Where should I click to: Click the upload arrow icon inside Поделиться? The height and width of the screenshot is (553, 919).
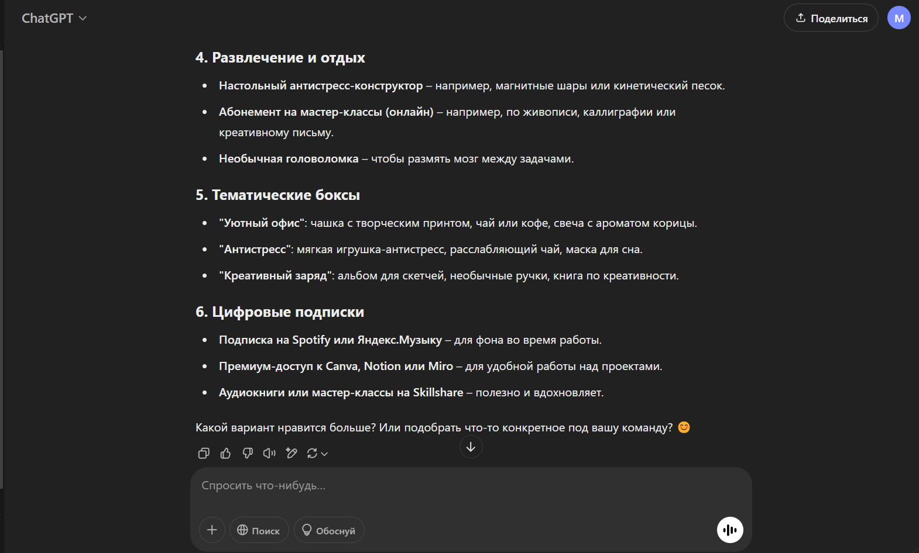801,18
